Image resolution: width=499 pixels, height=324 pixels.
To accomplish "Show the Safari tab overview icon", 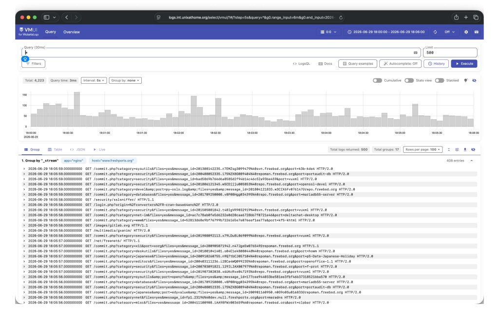I will click(476, 18).
